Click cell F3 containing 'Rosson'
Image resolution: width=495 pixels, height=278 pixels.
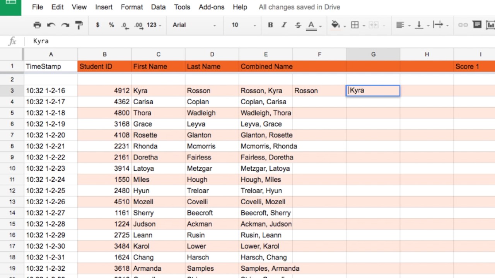(319, 91)
